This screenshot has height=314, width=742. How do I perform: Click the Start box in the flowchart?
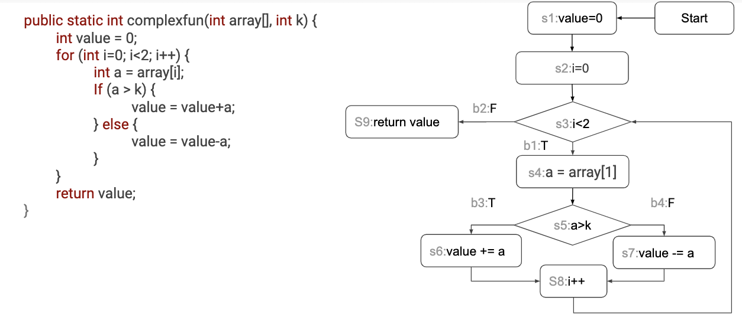point(694,18)
